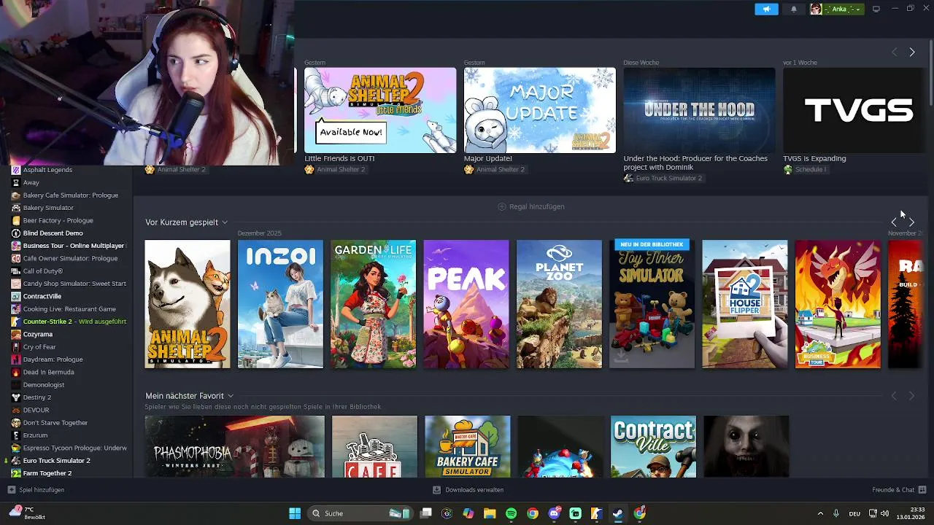Click the Destiny 2 icon in the game list
Viewport: 934px width, 525px height.
click(16, 397)
